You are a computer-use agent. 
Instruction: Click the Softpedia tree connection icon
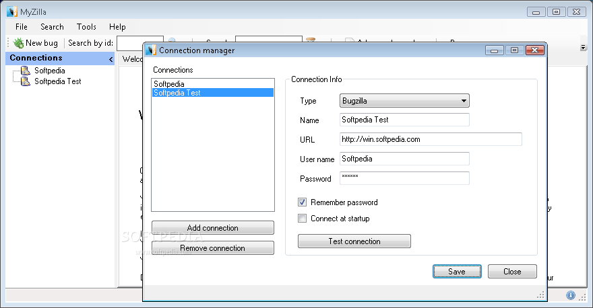26,71
